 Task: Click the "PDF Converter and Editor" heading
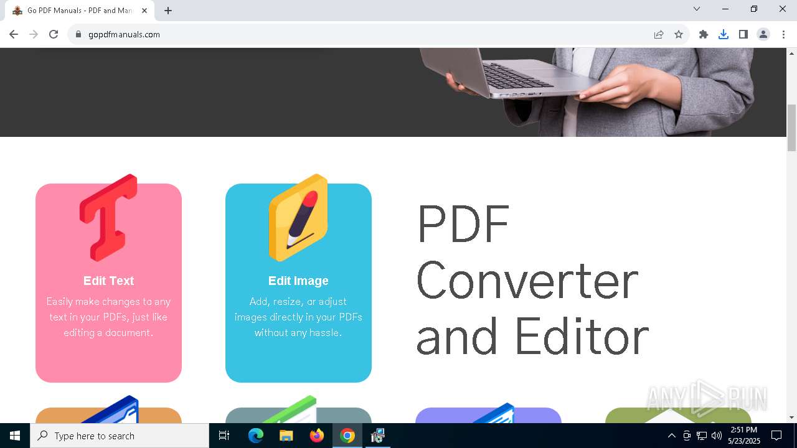(x=532, y=280)
